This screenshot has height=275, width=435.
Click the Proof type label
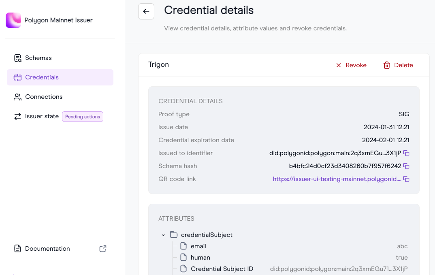click(x=174, y=114)
